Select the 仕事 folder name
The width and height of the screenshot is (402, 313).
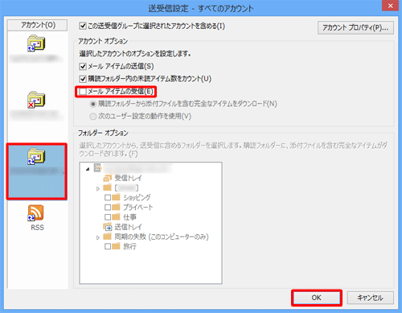click(x=129, y=217)
